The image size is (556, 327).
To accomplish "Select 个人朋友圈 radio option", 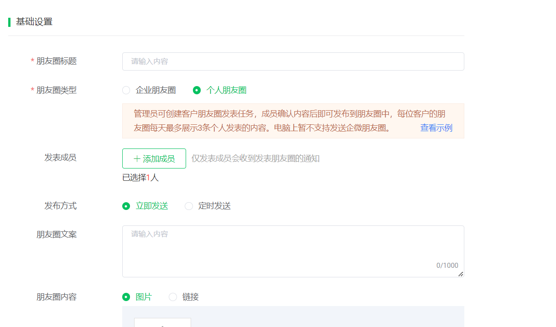I will 220,90.
